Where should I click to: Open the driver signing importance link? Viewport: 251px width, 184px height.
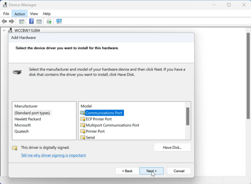(53, 155)
